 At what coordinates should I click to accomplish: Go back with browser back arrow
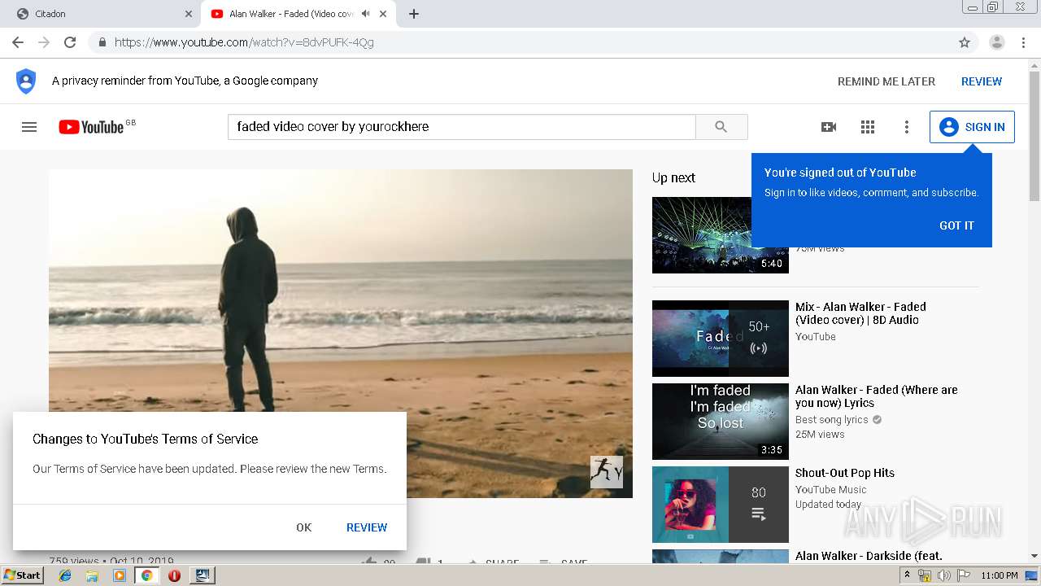click(x=18, y=42)
